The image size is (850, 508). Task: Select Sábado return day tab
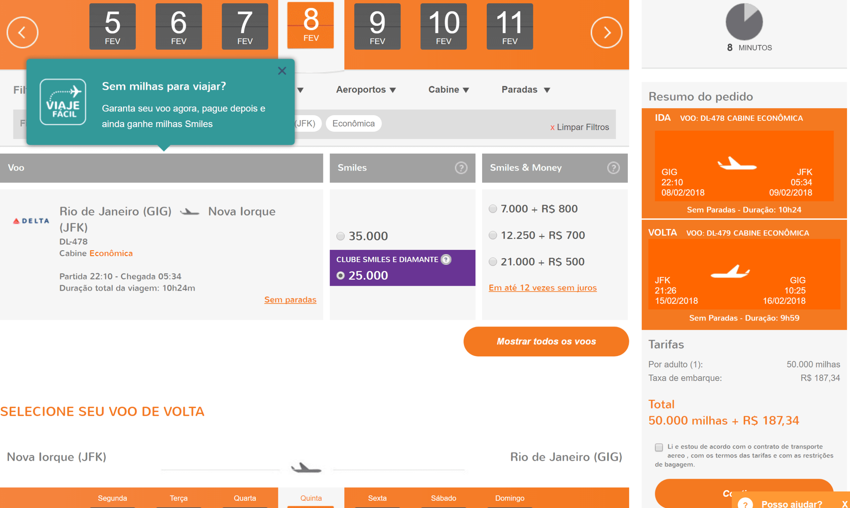(444, 498)
